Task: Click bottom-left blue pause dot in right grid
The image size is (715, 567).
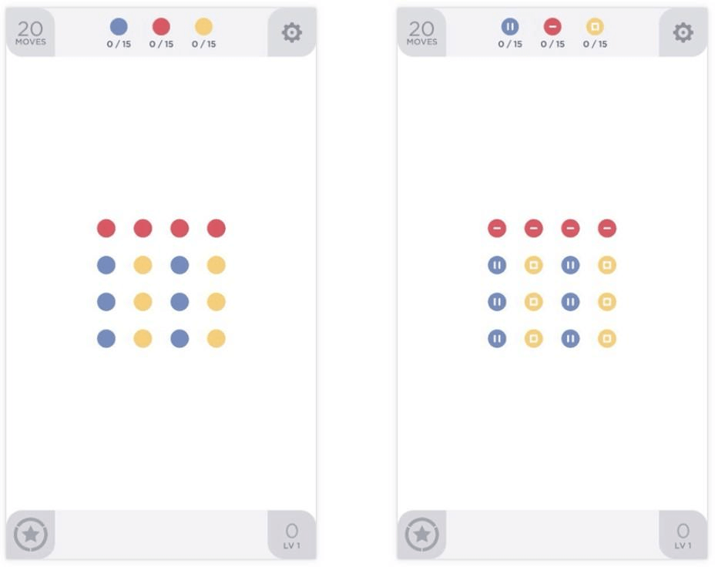Action: coord(497,339)
